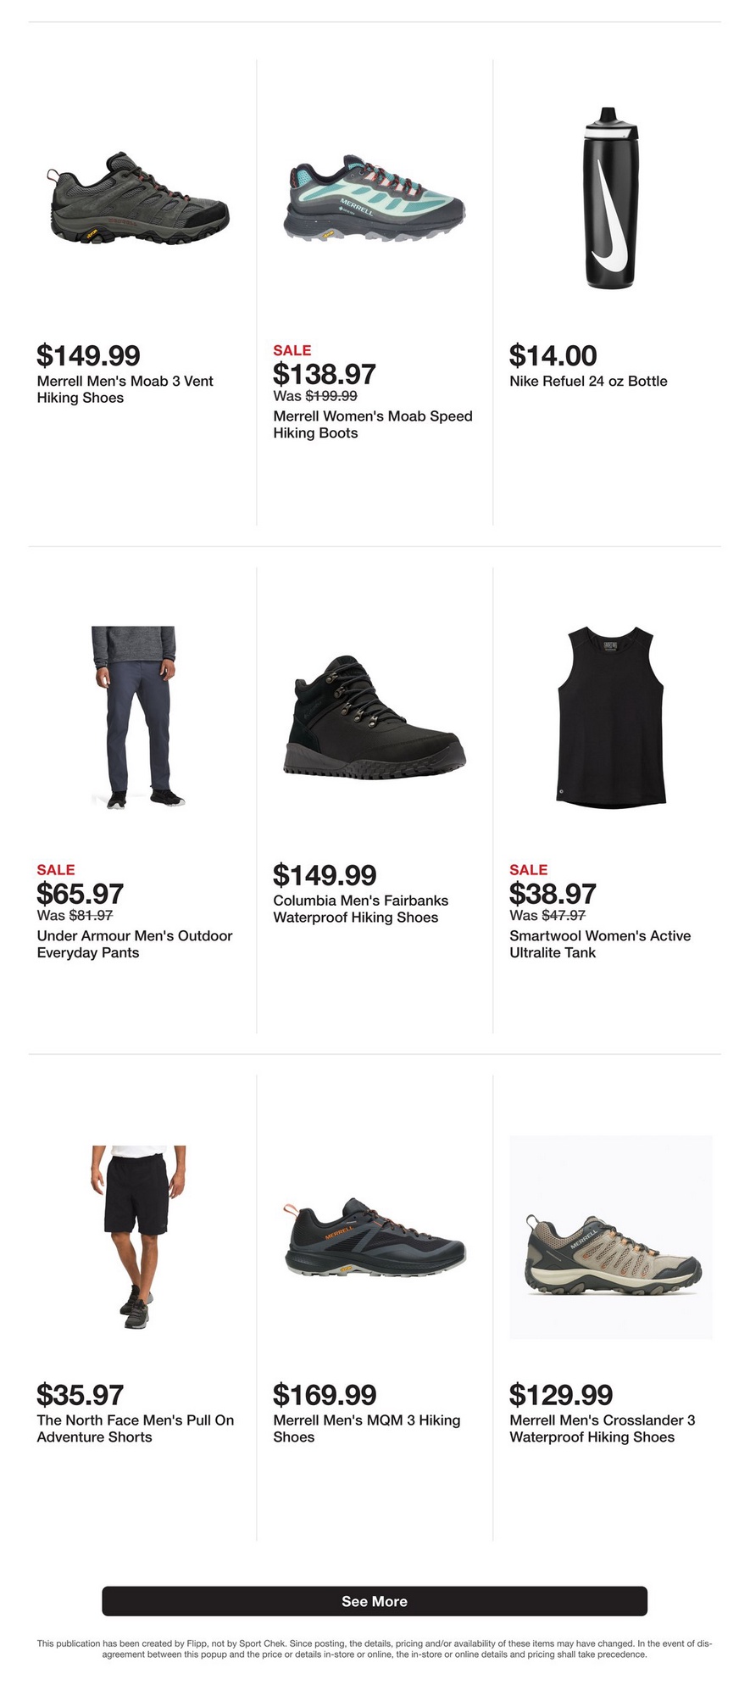The height and width of the screenshot is (1696, 750).
Task: Open the Merrell MQM 3 shoe image
Action: point(374,1236)
